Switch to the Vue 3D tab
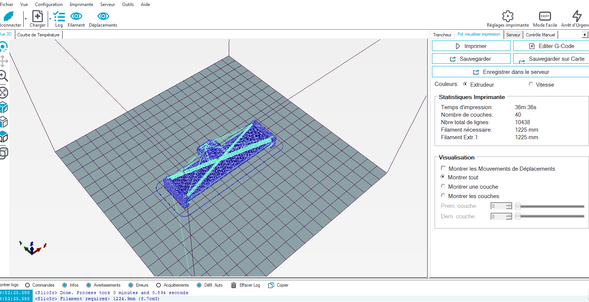 tap(7, 34)
